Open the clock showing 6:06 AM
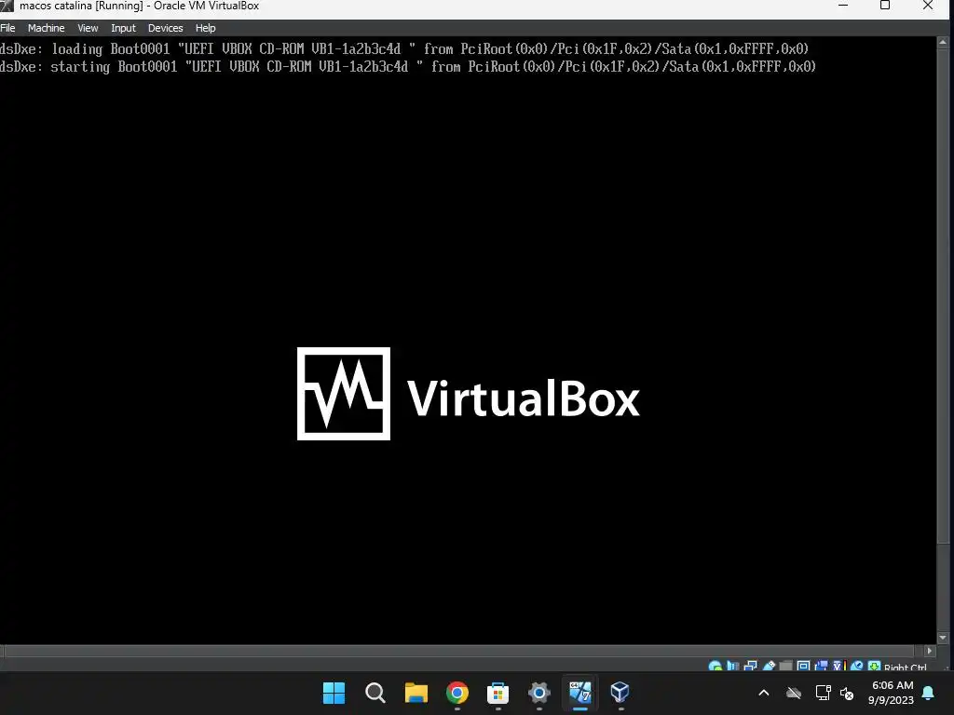This screenshot has height=715, width=954. pyautogui.click(x=892, y=693)
